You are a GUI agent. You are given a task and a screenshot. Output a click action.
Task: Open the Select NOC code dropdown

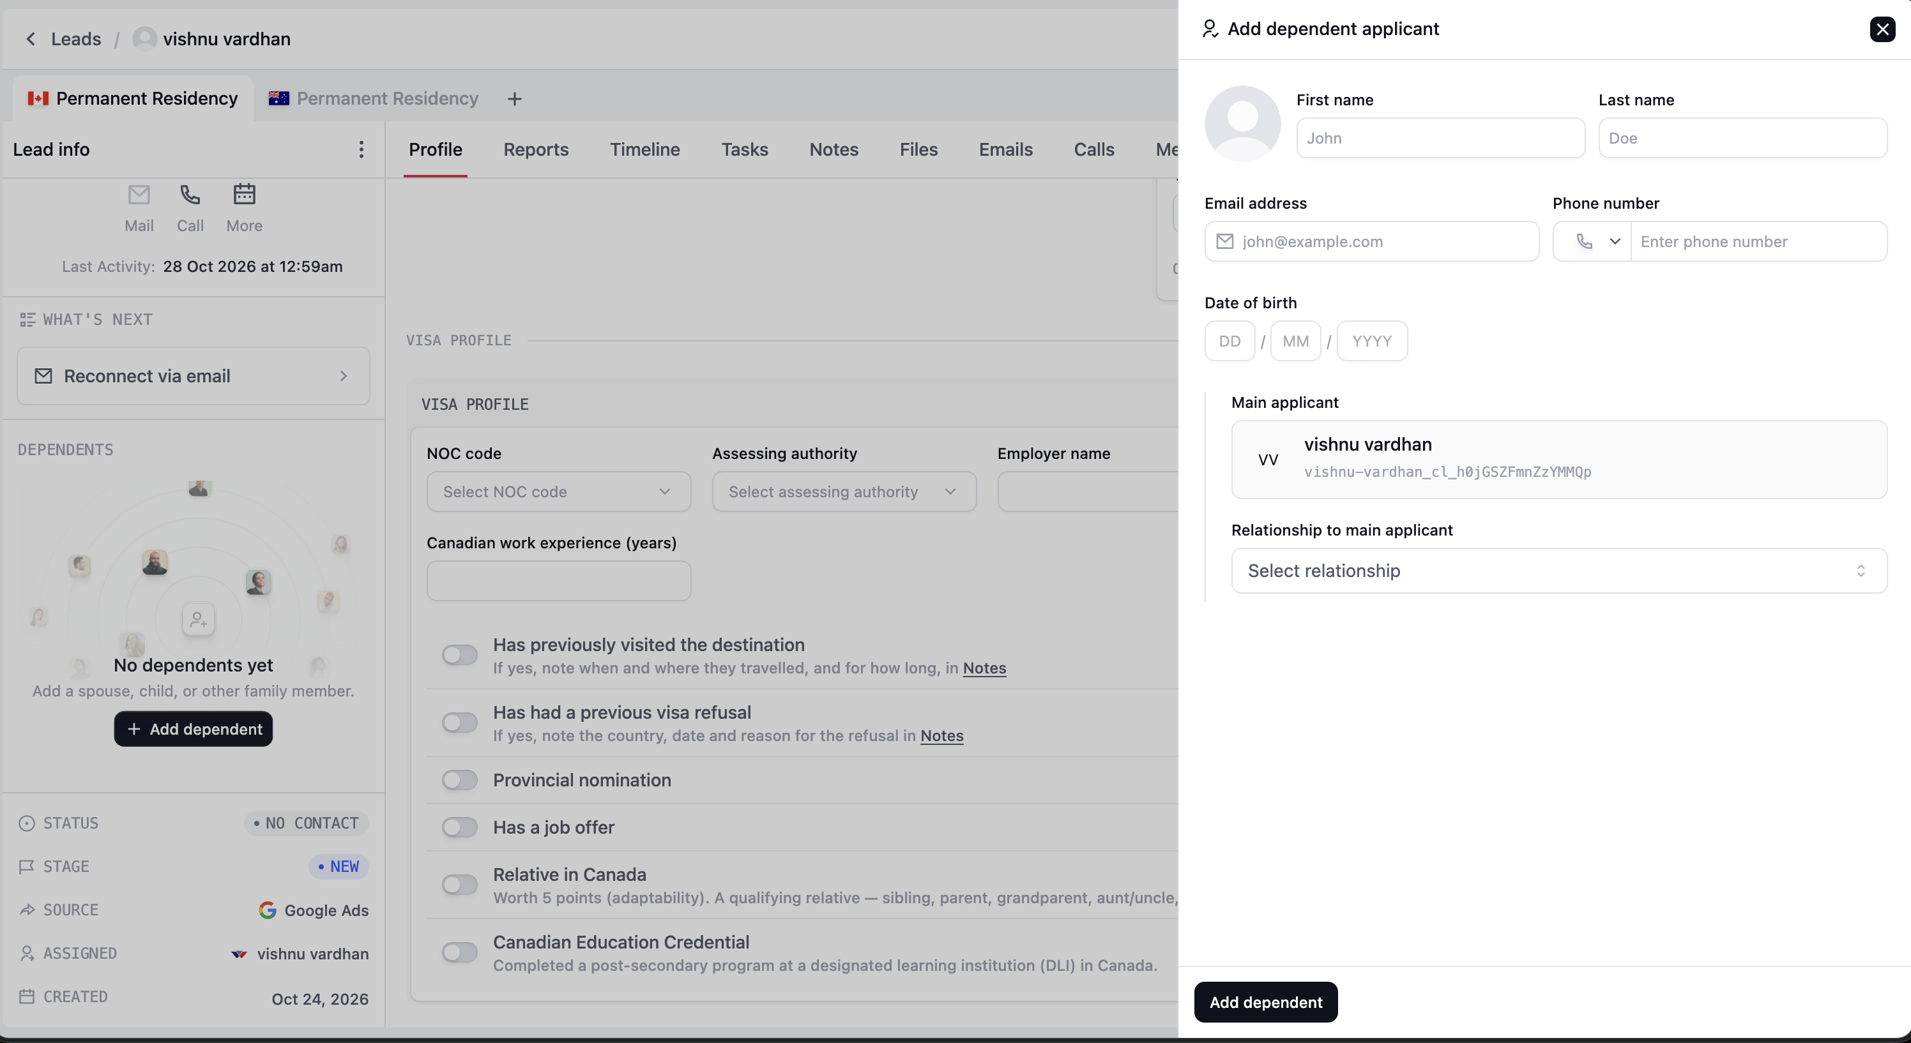click(x=559, y=491)
